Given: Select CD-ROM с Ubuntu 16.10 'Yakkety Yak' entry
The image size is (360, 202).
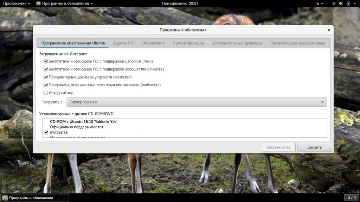Looking at the screenshot, I should pos(84,122).
